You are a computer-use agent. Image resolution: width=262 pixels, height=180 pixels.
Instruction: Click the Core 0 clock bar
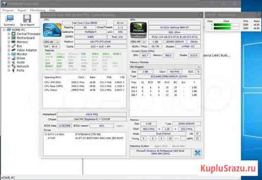tap(226, 25)
